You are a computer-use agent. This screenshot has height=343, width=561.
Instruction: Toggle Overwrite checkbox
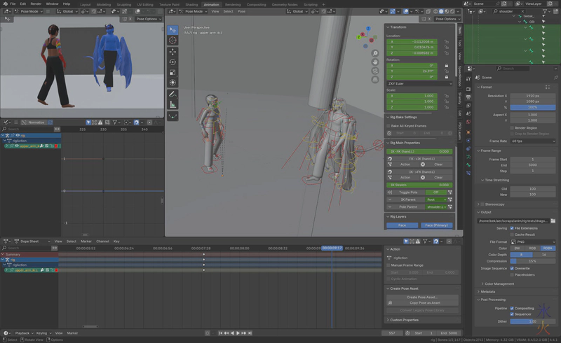pos(512,268)
